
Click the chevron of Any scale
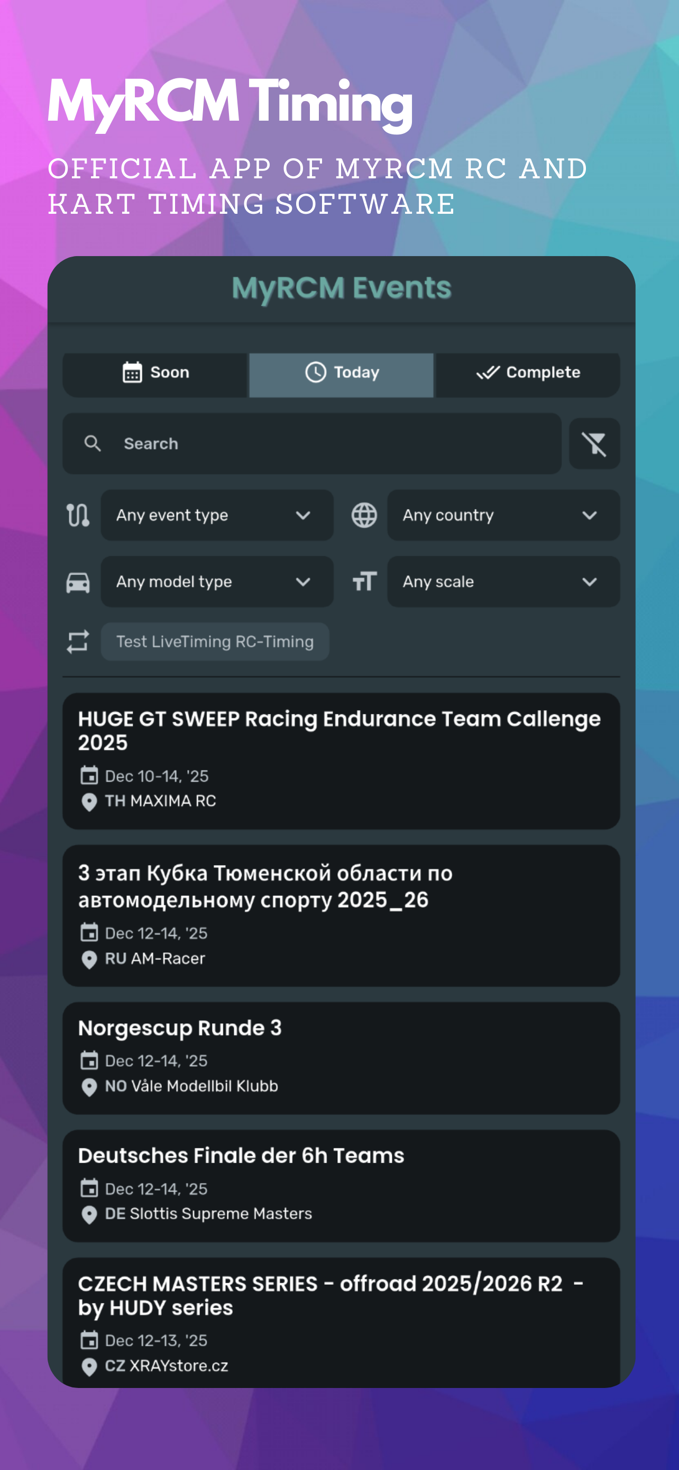pos(590,582)
